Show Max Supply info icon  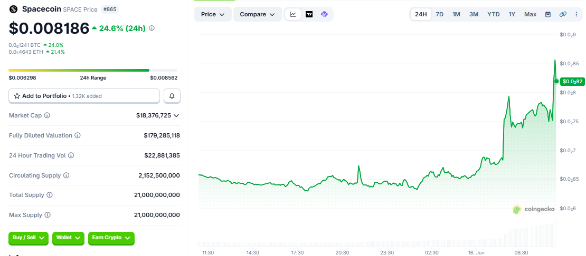pos(48,215)
